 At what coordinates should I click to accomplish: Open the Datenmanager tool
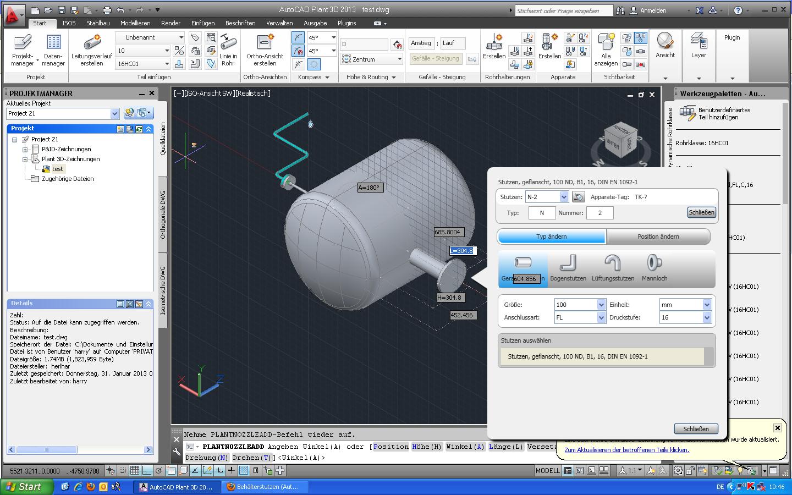tap(53, 50)
